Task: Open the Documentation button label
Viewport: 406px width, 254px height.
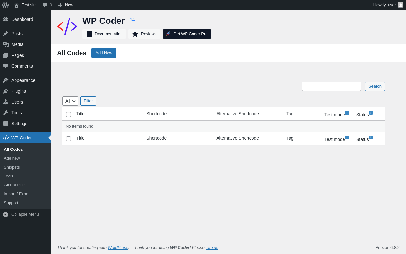Action: click(x=108, y=34)
